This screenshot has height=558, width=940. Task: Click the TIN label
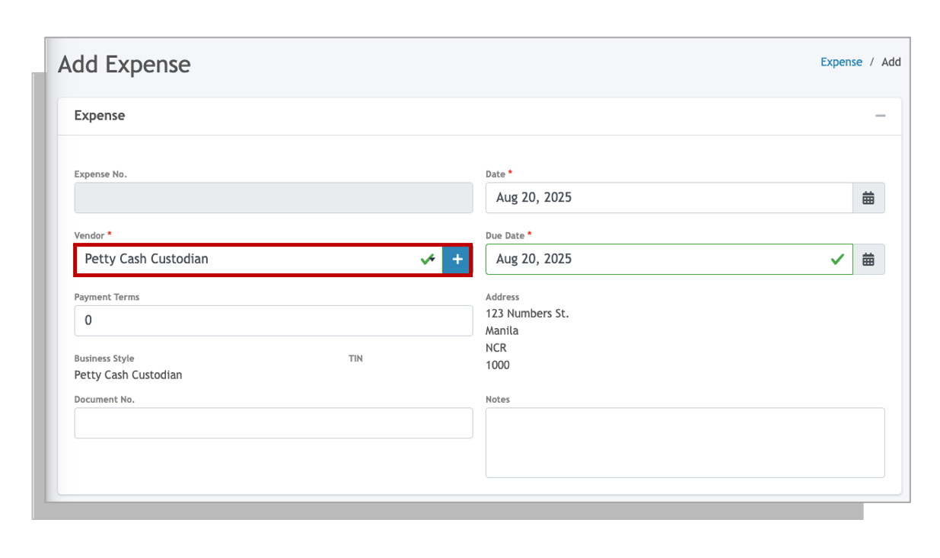pyautogui.click(x=355, y=359)
